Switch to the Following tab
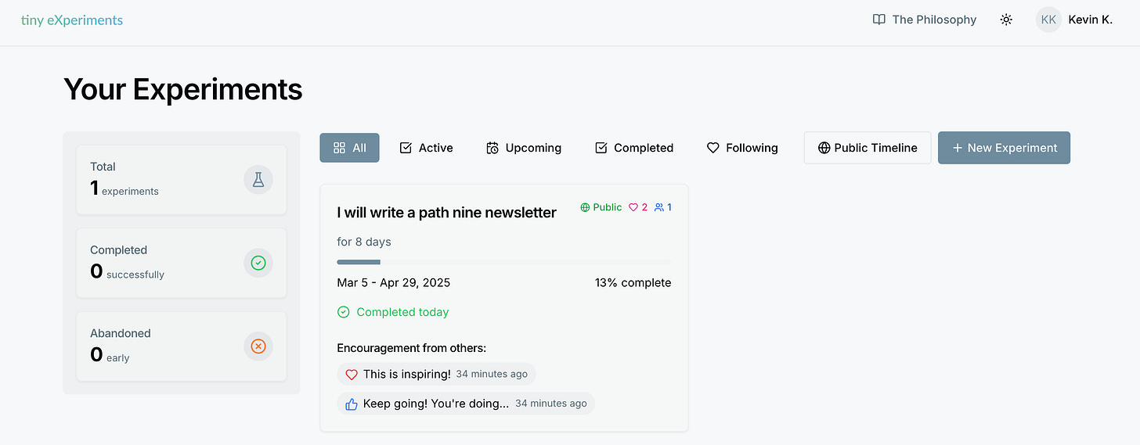The image size is (1140, 445). [x=742, y=148]
